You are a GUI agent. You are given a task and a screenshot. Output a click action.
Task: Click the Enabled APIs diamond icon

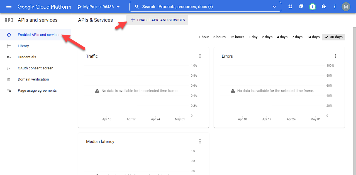(9, 35)
